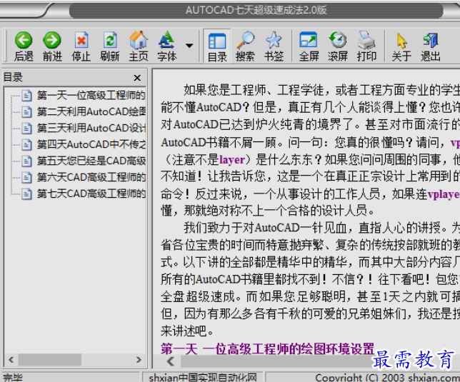Screen dimensions: 460x382
Task: Click the 完毕 status bar text
Action: pyautogui.click(x=13, y=377)
